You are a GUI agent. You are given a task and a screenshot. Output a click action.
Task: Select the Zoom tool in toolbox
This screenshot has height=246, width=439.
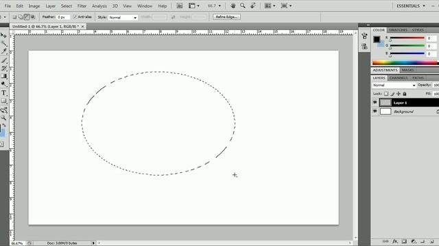3,118
